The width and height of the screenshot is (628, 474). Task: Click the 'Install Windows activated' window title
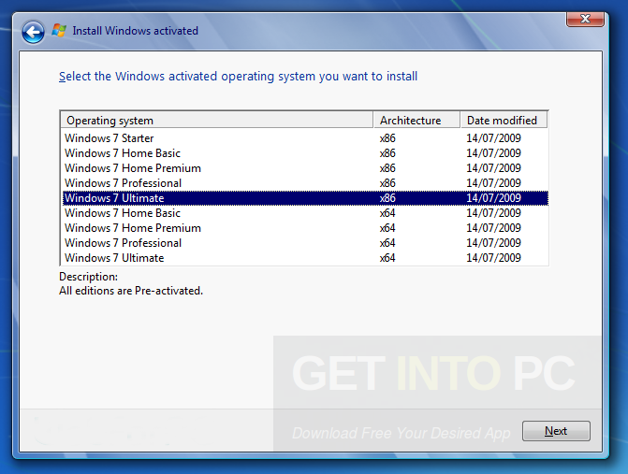coord(135,31)
